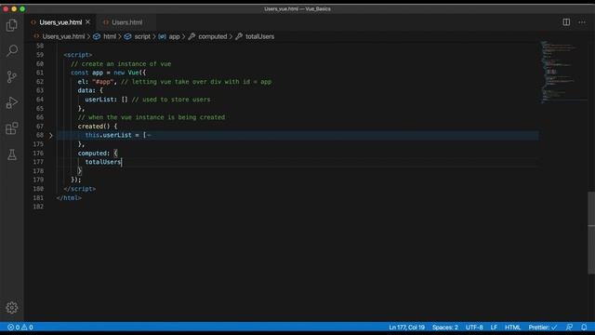Open Source Control view
This screenshot has width=595, height=335.
12,76
